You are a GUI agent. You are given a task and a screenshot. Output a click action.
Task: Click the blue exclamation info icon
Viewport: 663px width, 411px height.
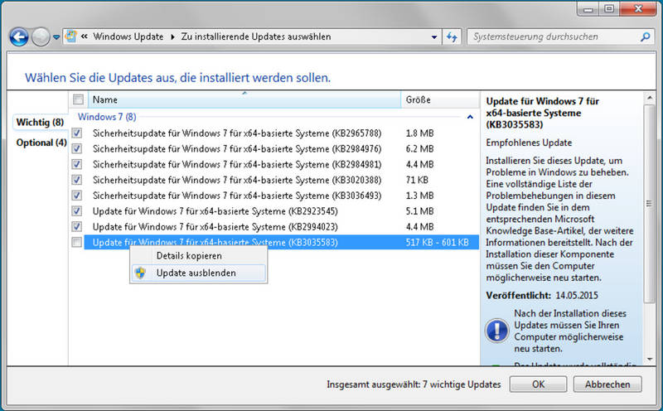point(496,331)
